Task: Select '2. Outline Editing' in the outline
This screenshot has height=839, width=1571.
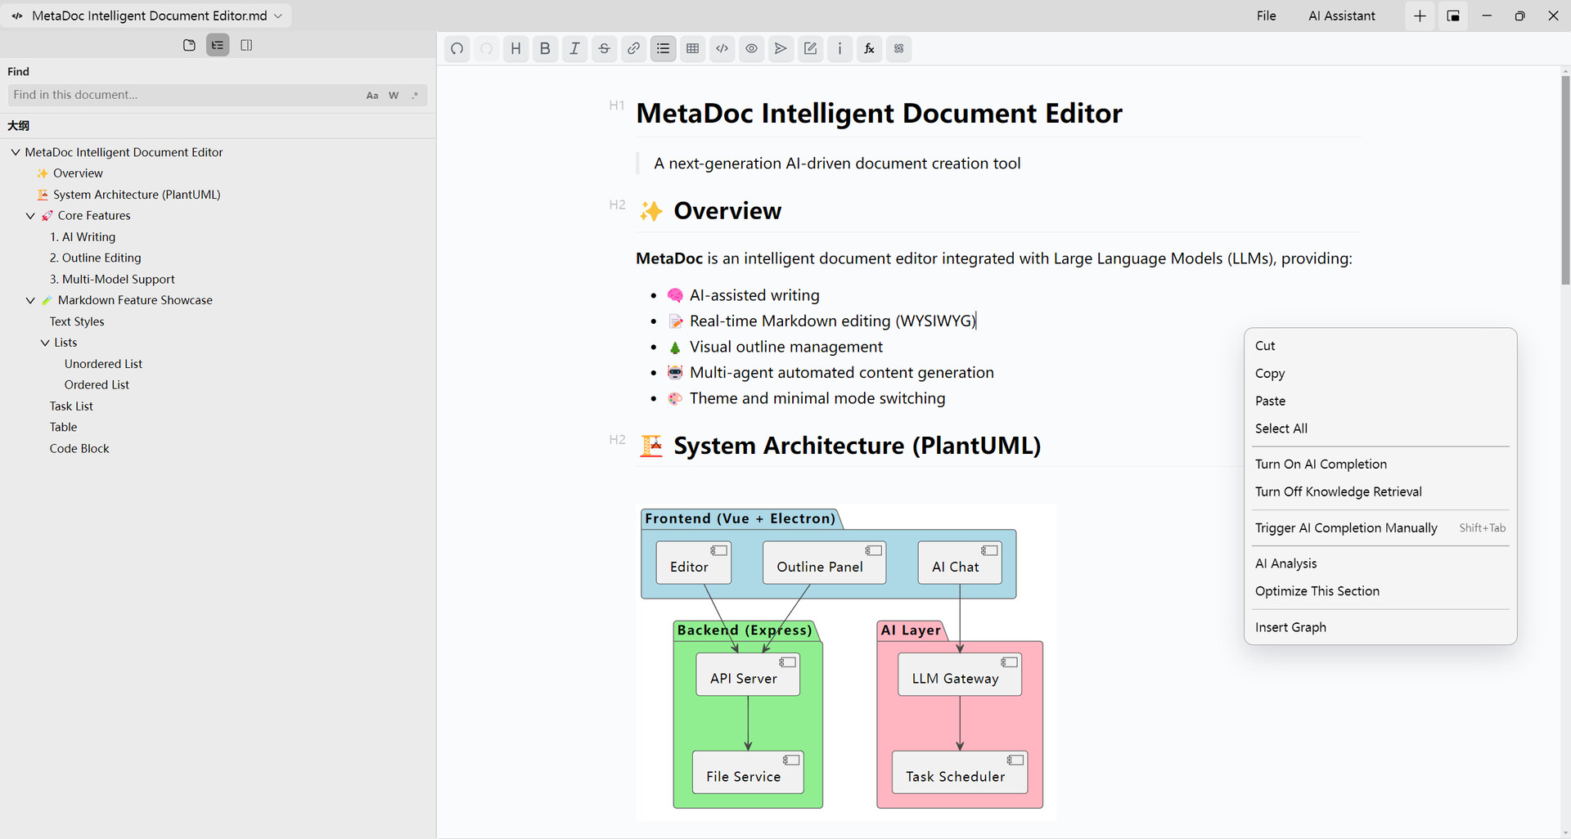Action: tap(95, 258)
